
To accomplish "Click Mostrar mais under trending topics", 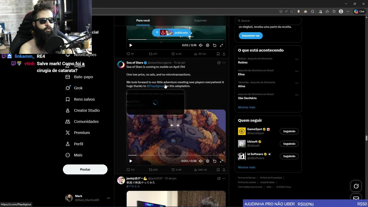I will 247,107.
